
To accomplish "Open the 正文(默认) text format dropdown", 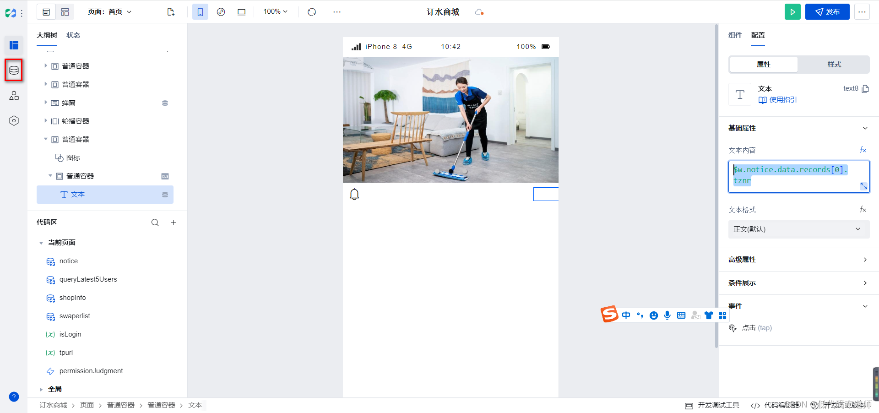I will 799,229.
